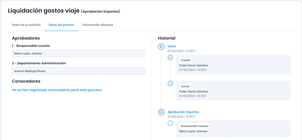Click the Inicio link in the history

172,46
